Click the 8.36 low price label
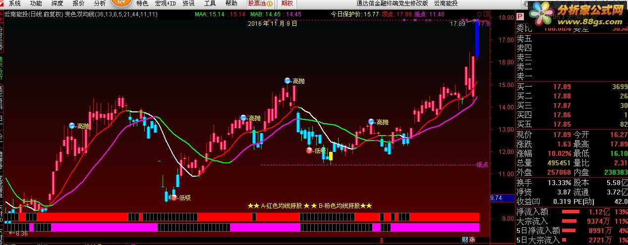Image resolution: width=628 pixels, height=245 pixels. point(18,233)
